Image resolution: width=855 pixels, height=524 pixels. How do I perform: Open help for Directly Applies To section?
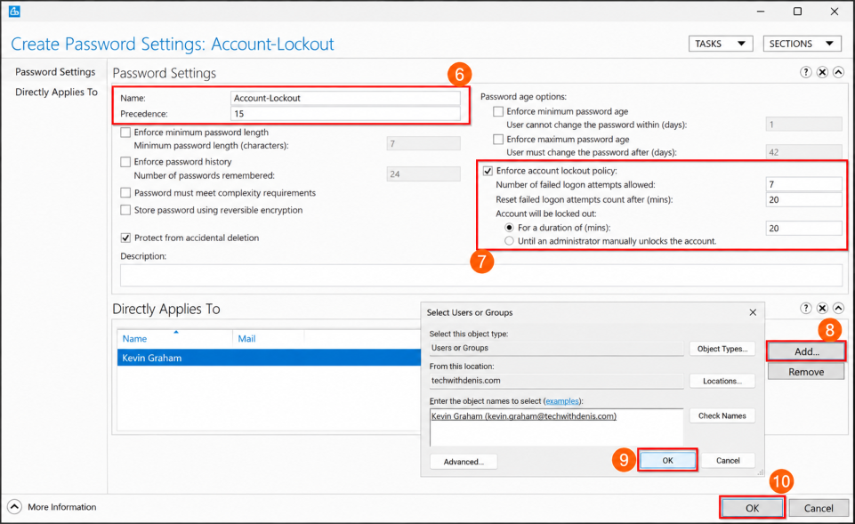[x=805, y=308]
